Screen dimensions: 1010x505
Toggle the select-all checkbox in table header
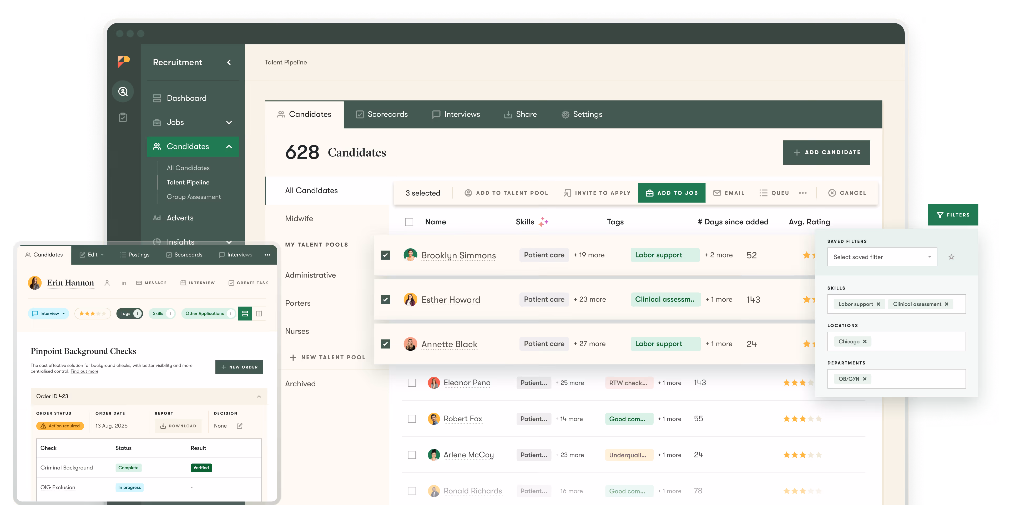(409, 222)
